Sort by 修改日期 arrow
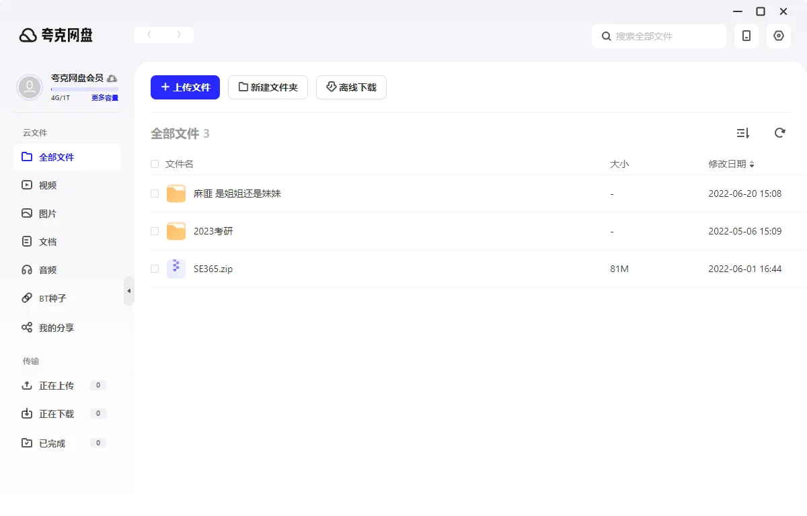Viewport: 807px width, 516px height. coord(752,165)
